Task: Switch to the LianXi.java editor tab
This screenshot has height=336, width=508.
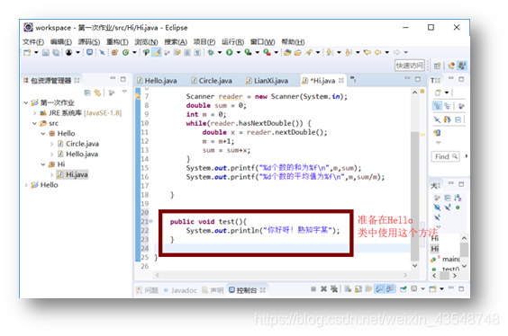Action: 267,81
